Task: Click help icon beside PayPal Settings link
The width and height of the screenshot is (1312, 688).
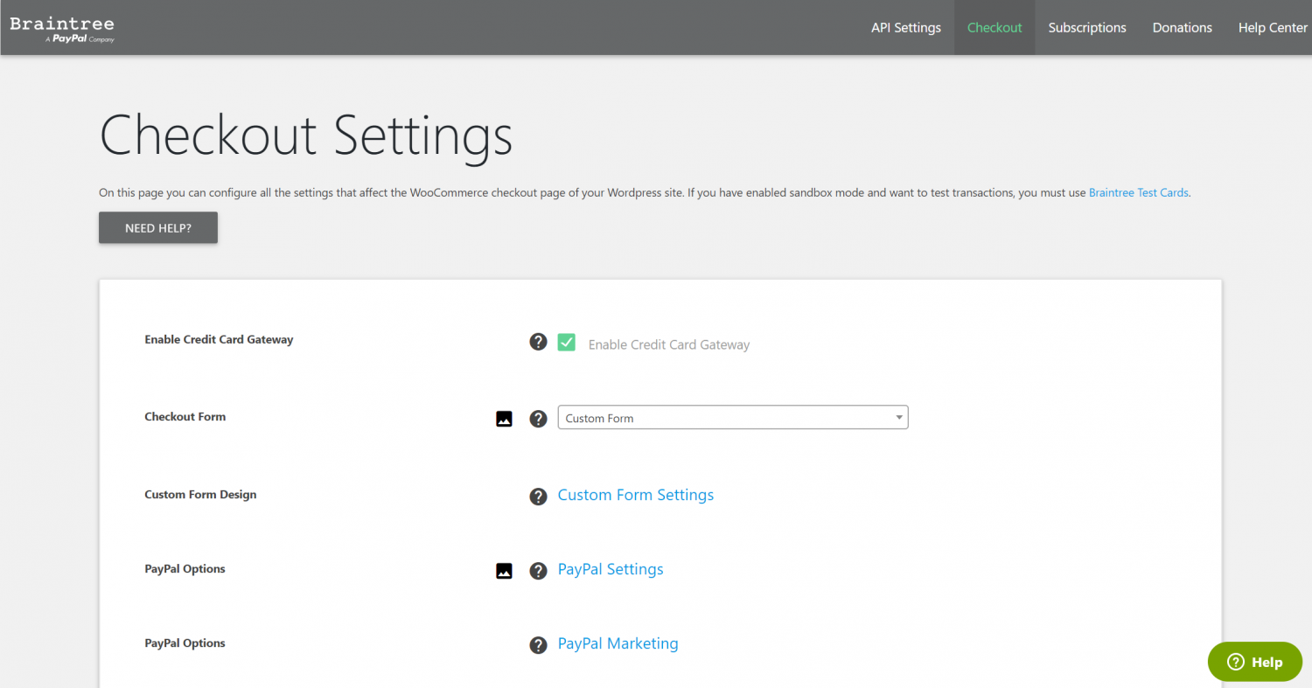Action: click(538, 571)
